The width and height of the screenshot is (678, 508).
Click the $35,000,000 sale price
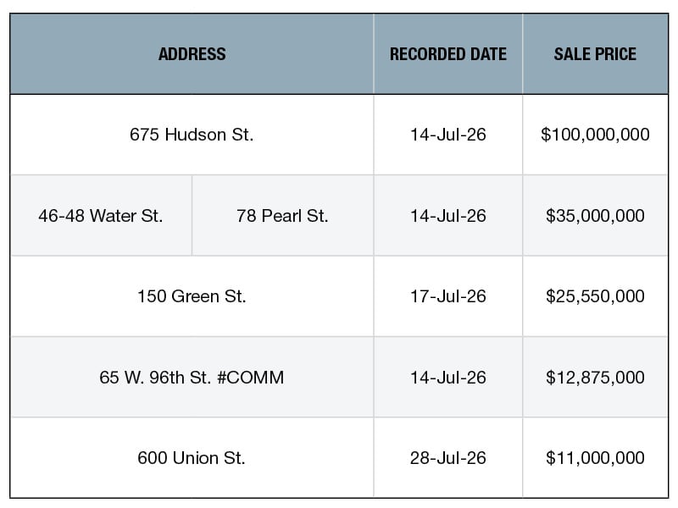(x=595, y=216)
